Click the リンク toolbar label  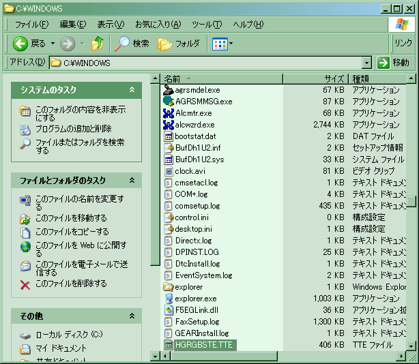403,43
